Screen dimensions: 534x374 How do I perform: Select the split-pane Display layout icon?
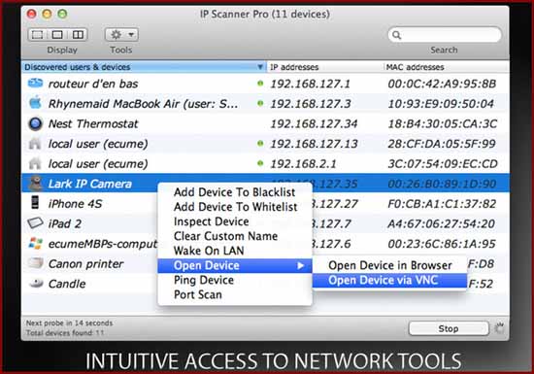[78, 34]
